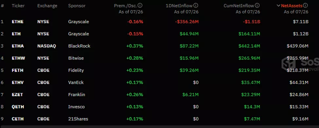Viewport: 319px width, 128px height.
Task: Click the CumNetInflow info icon
Action: coord(257,6)
